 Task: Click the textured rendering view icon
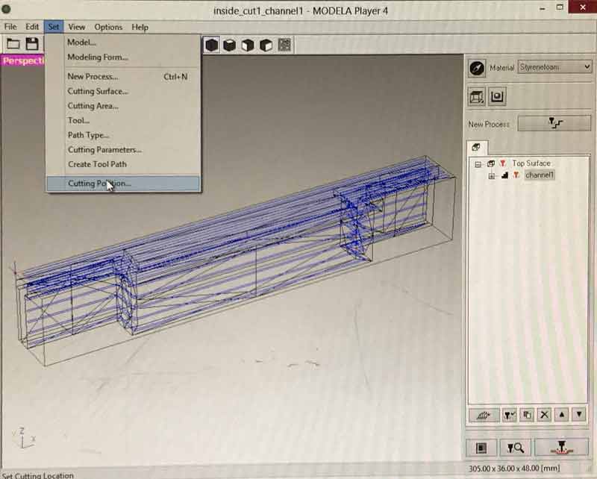(x=285, y=45)
